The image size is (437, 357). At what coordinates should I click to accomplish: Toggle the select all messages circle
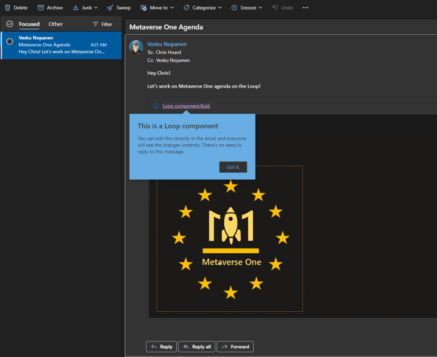point(9,24)
